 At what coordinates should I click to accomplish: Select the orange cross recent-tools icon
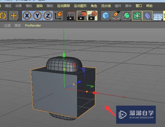(x=14, y=16)
